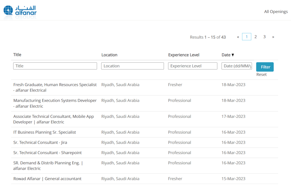Focus the Location filter text box

tap(132, 66)
